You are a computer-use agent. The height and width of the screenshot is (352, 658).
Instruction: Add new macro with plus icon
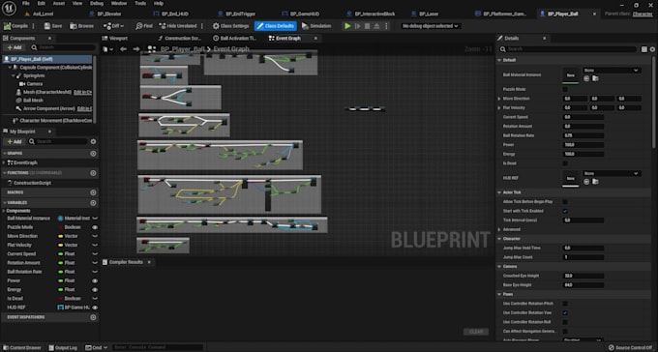(x=93, y=192)
